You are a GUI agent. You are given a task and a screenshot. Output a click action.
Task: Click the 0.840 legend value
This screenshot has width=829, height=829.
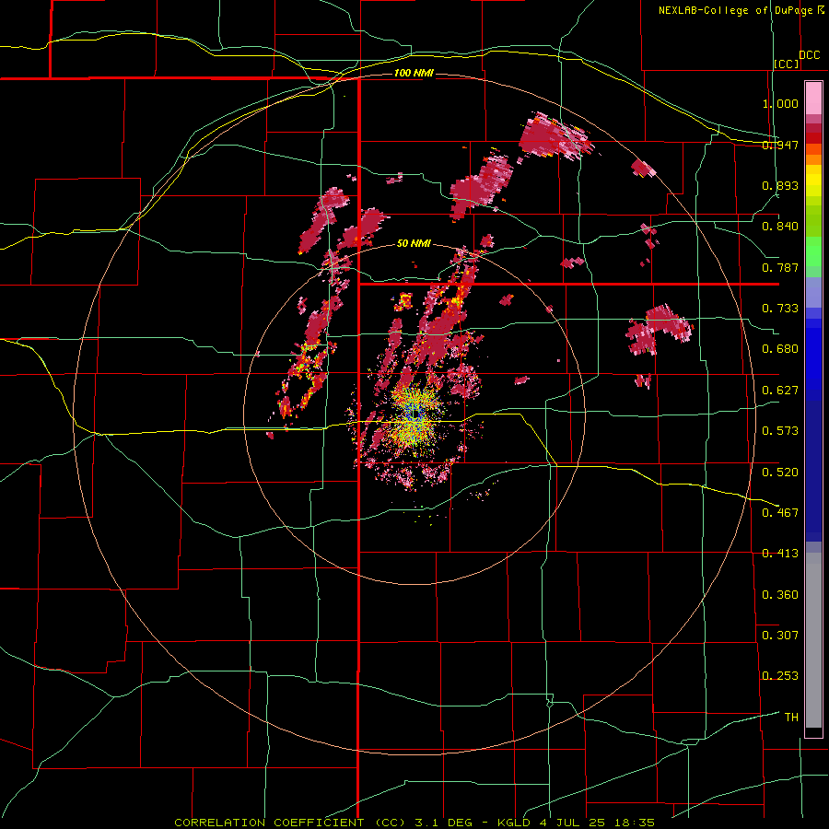pyautogui.click(x=780, y=227)
